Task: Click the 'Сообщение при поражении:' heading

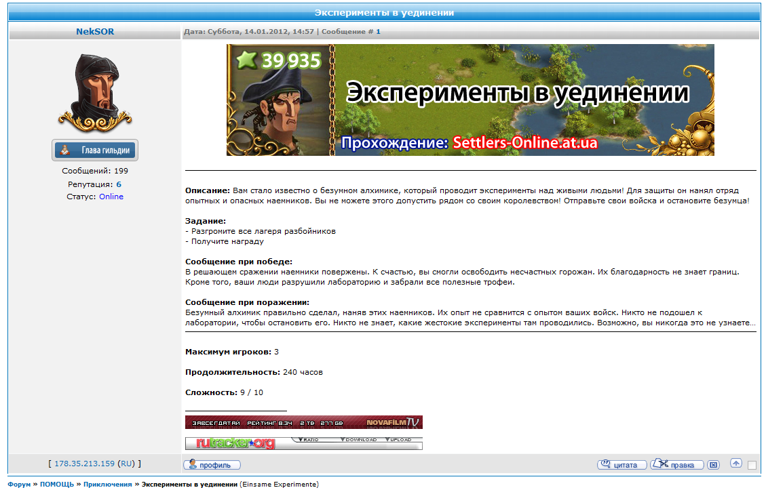Action: 247,303
